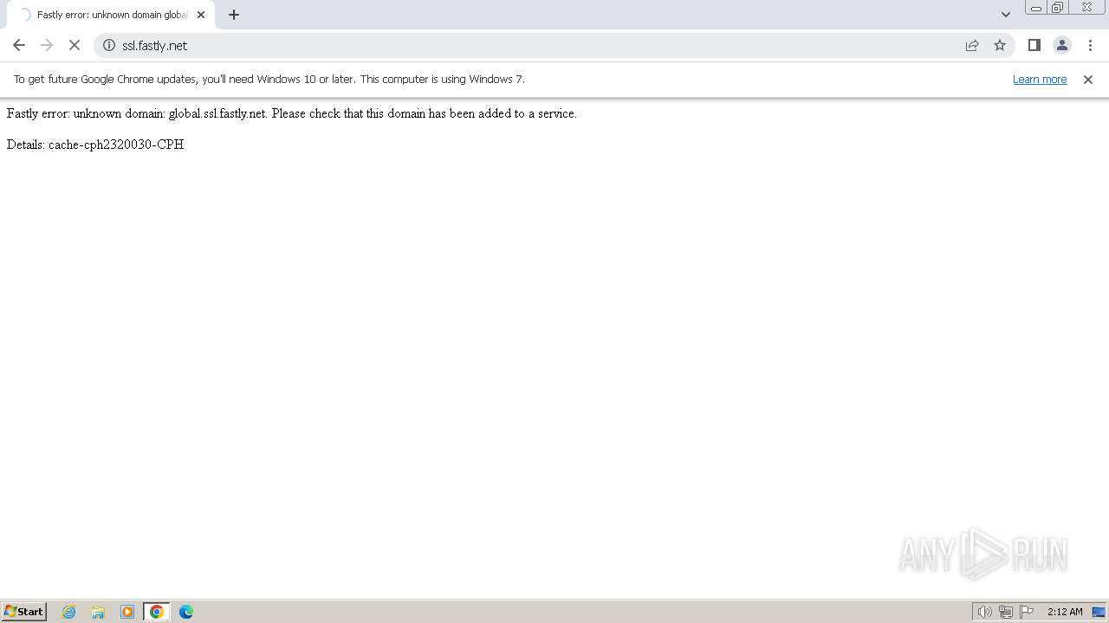
Task: Open Windows Explorer folder from taskbar
Action: (x=98, y=612)
